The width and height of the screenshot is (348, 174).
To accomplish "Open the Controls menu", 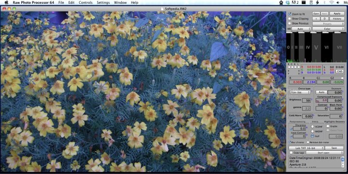I will 86,2.
